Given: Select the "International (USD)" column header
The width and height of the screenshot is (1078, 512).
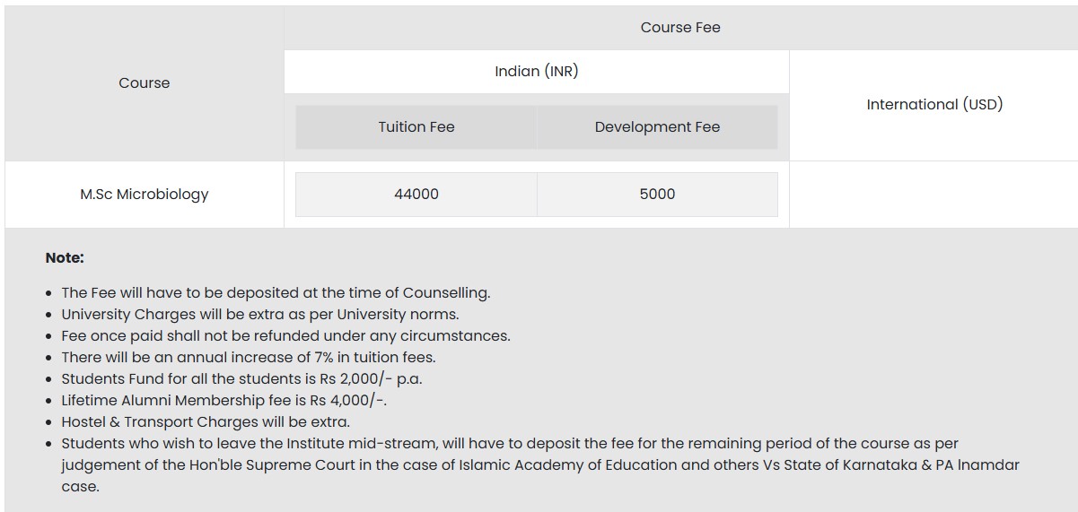Looking at the screenshot, I should pyautogui.click(x=933, y=105).
